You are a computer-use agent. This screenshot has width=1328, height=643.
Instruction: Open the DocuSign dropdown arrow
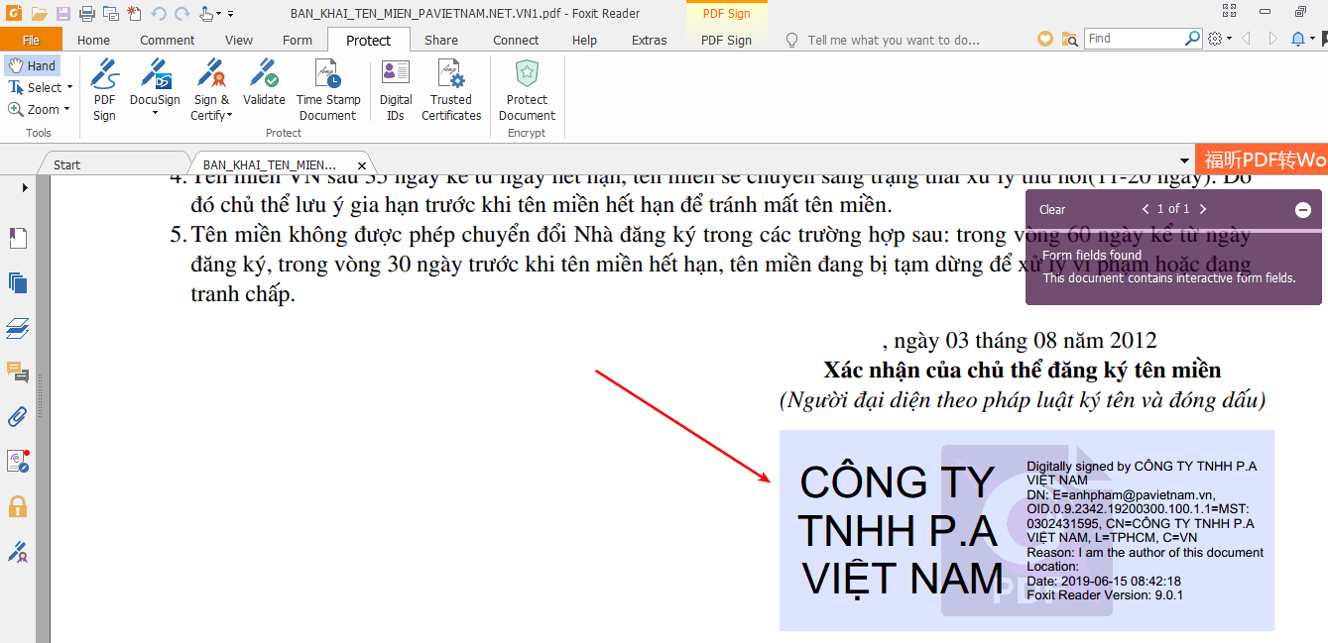point(155,113)
